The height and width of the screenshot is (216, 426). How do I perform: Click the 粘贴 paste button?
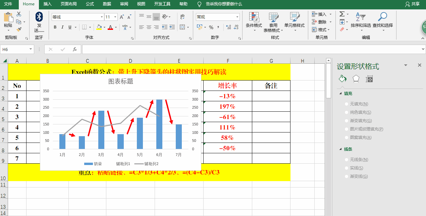coord(8,20)
